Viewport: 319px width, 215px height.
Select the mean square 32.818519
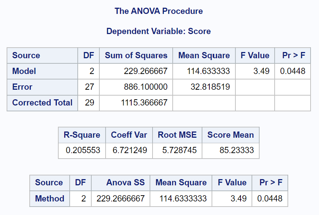point(210,87)
